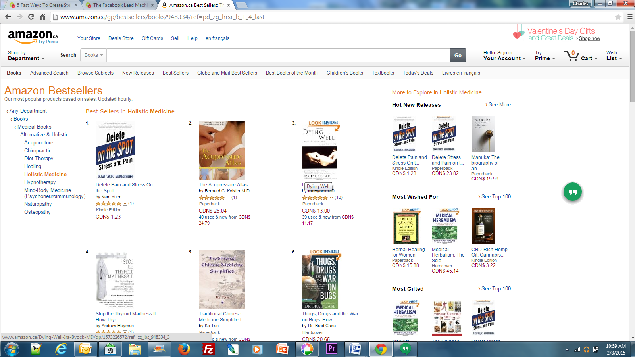
Task: Click the shopping cart icon
Action: [x=571, y=56]
